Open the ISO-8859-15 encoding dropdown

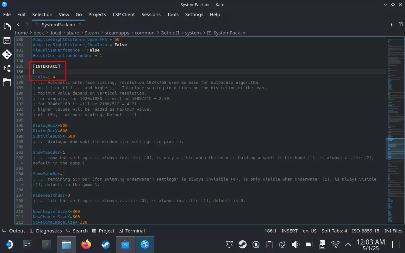[x=366, y=231]
